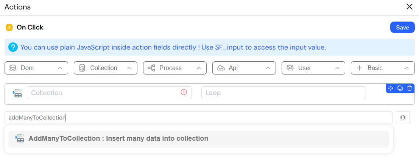Expand the Process dropdown chevron

click(199, 68)
